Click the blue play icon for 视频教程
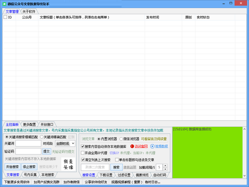Screen dimensions: 249x187 pos(152,146)
